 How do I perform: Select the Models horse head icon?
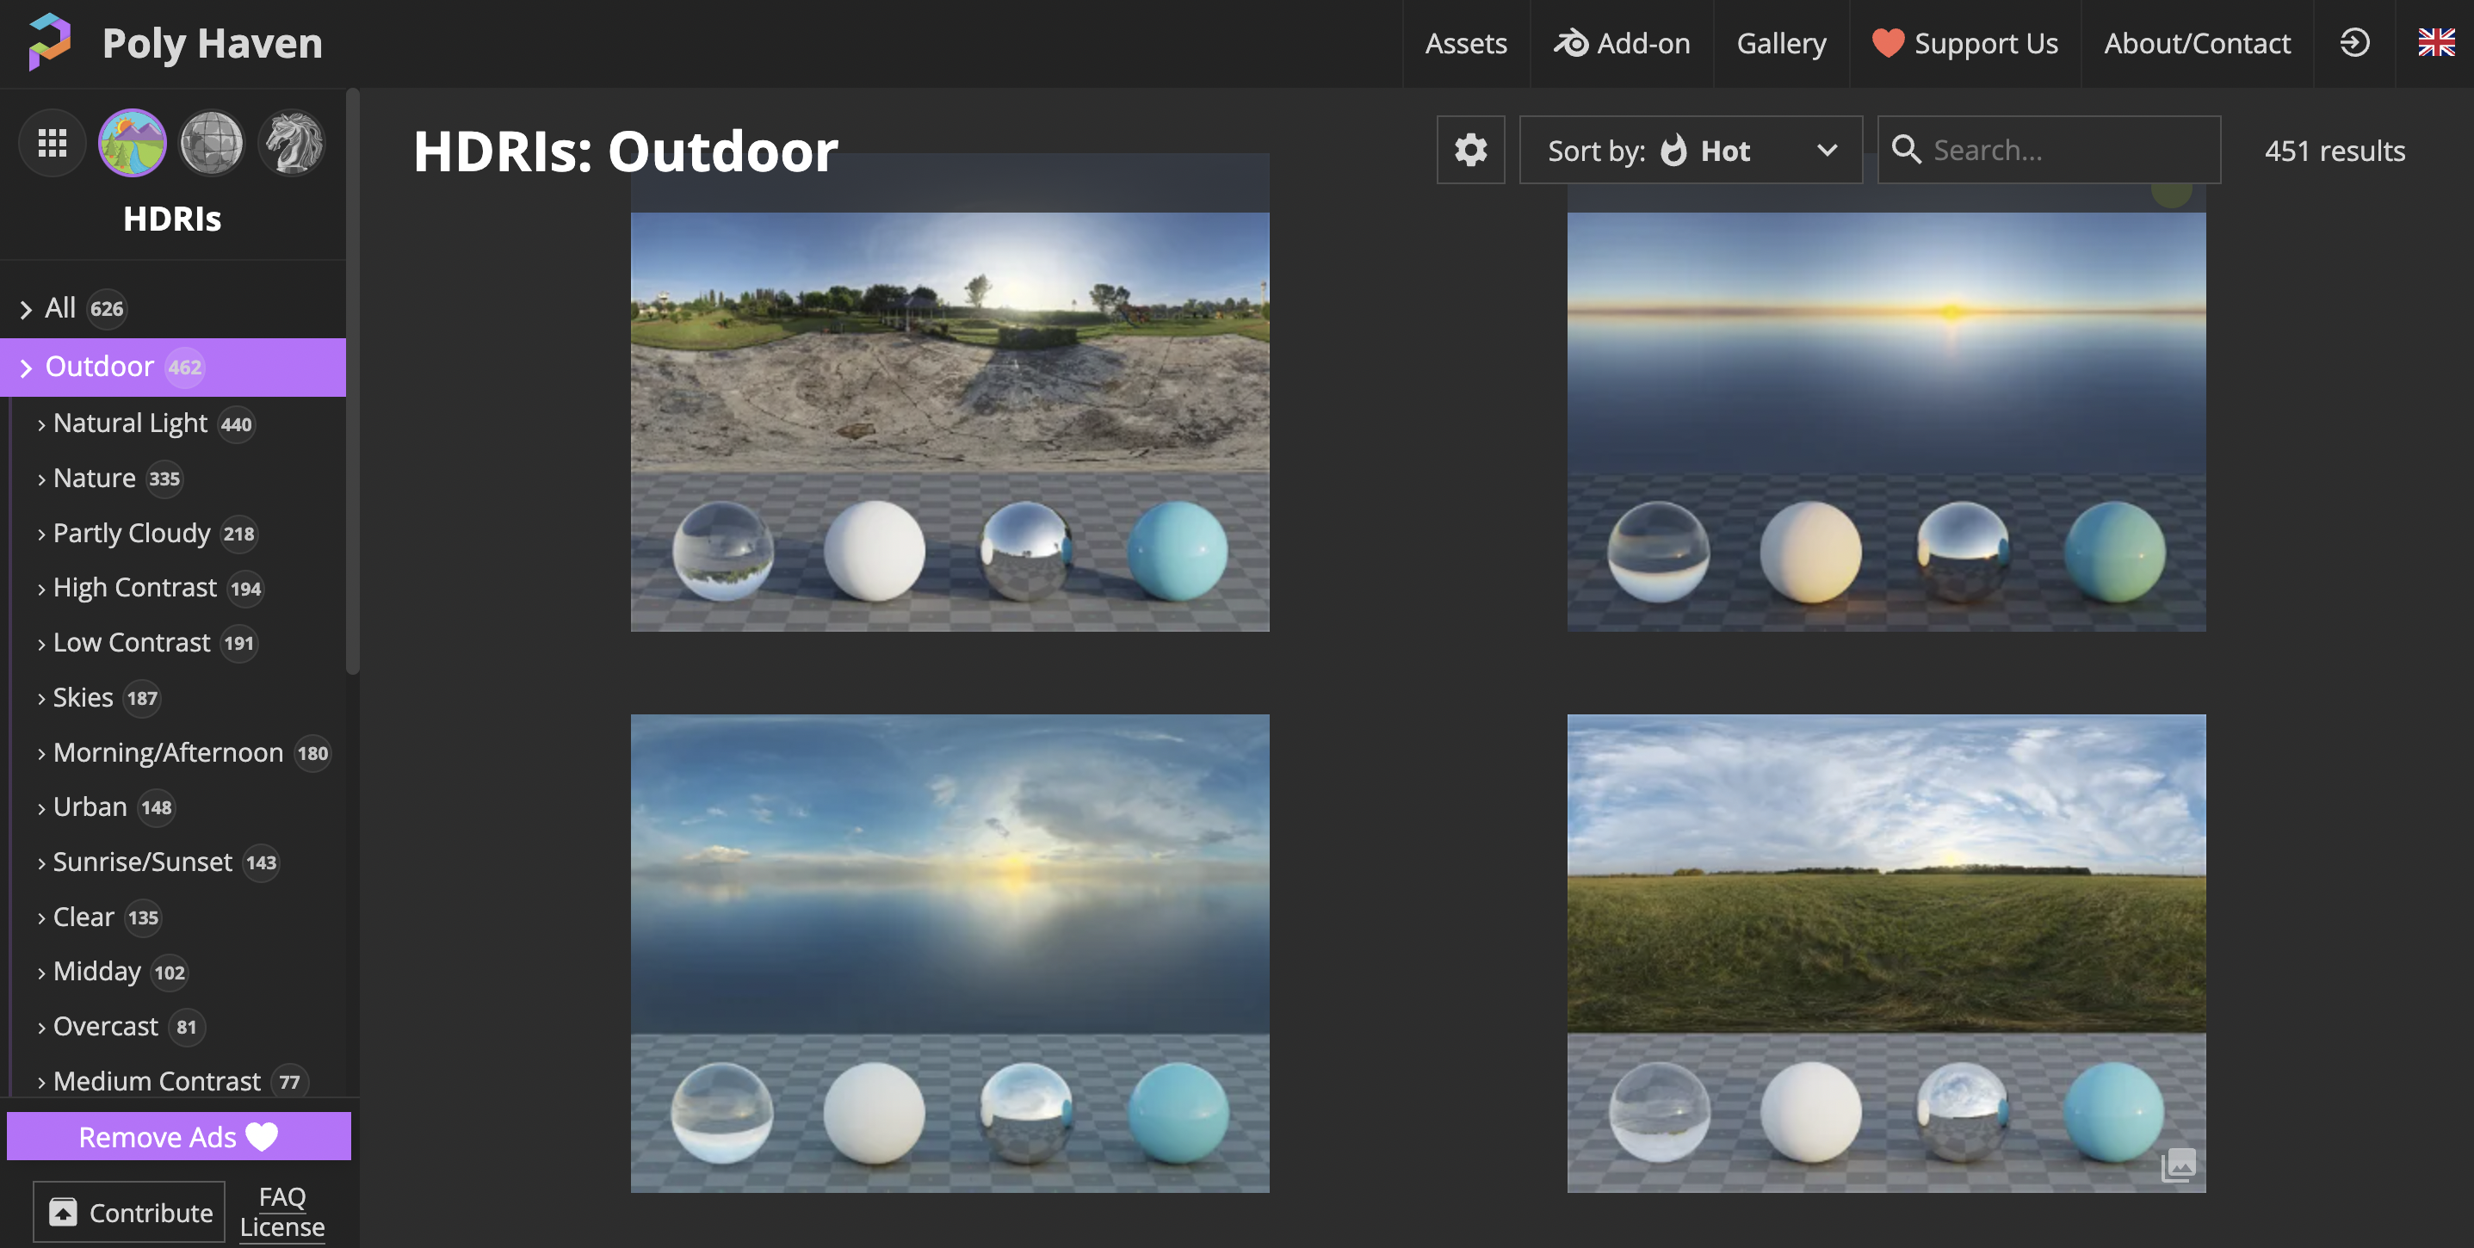click(292, 143)
